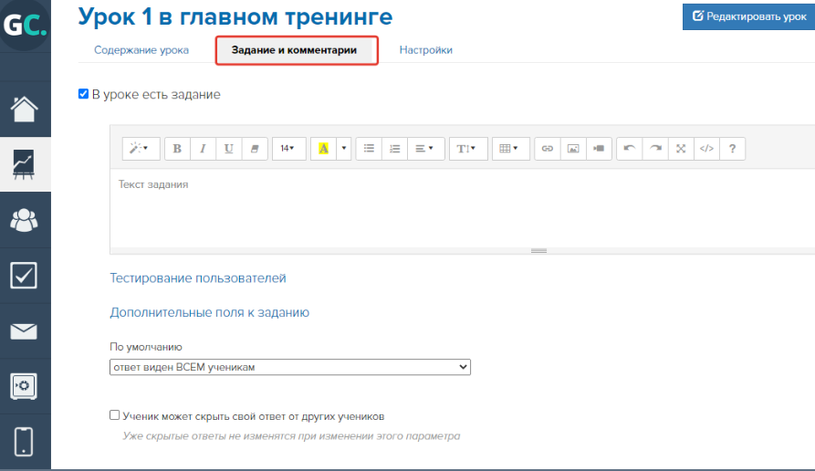Viewport: 815px width, 471px height.
Task: Open 'Тестирование пользователей' link
Action: click(198, 278)
